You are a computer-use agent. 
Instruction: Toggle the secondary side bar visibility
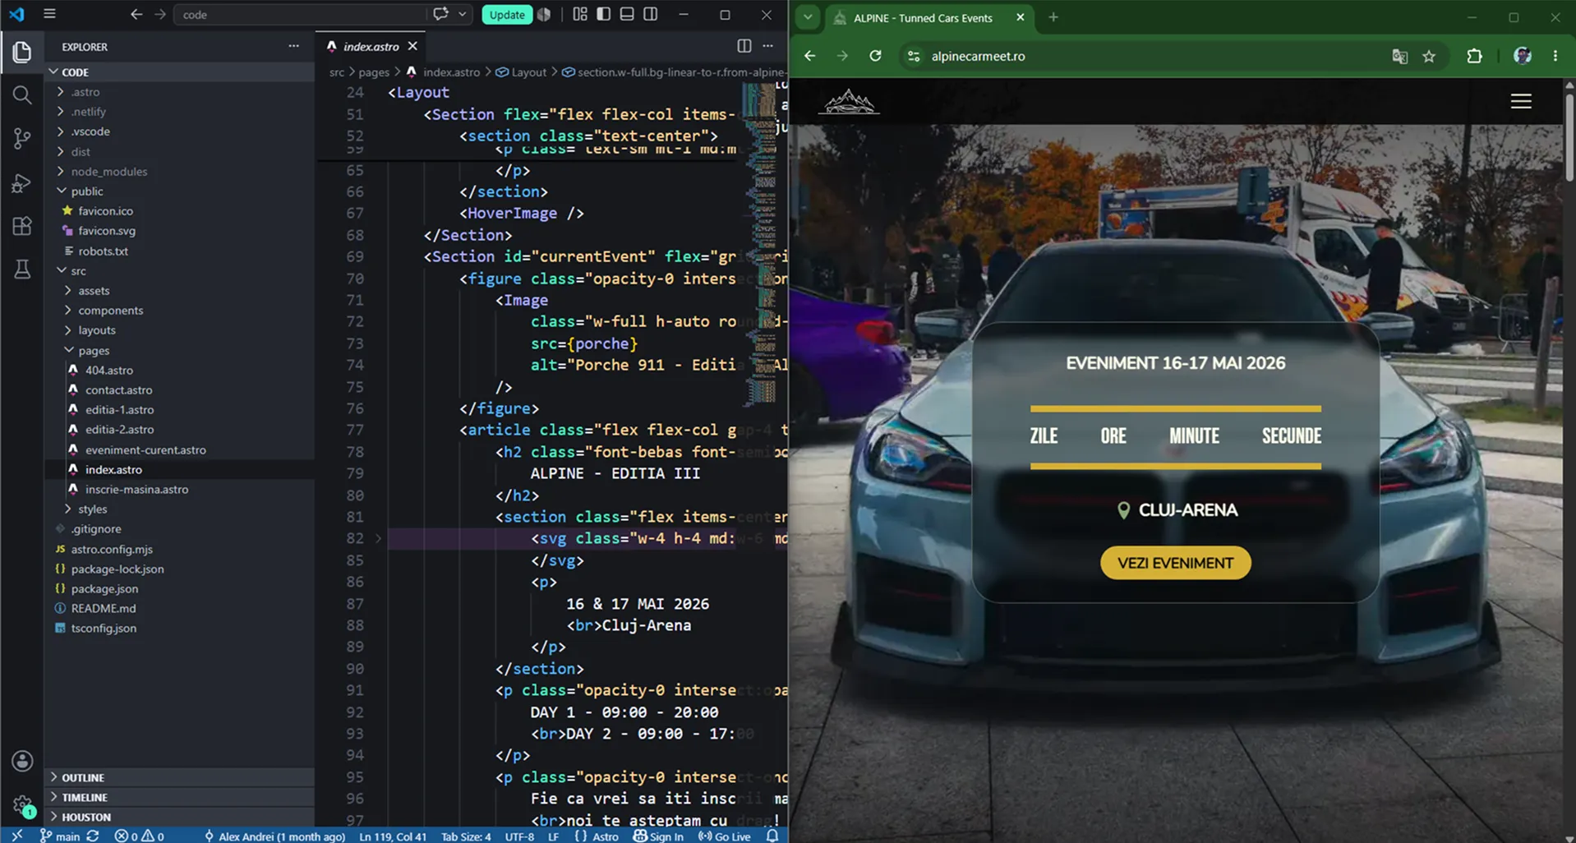[651, 14]
